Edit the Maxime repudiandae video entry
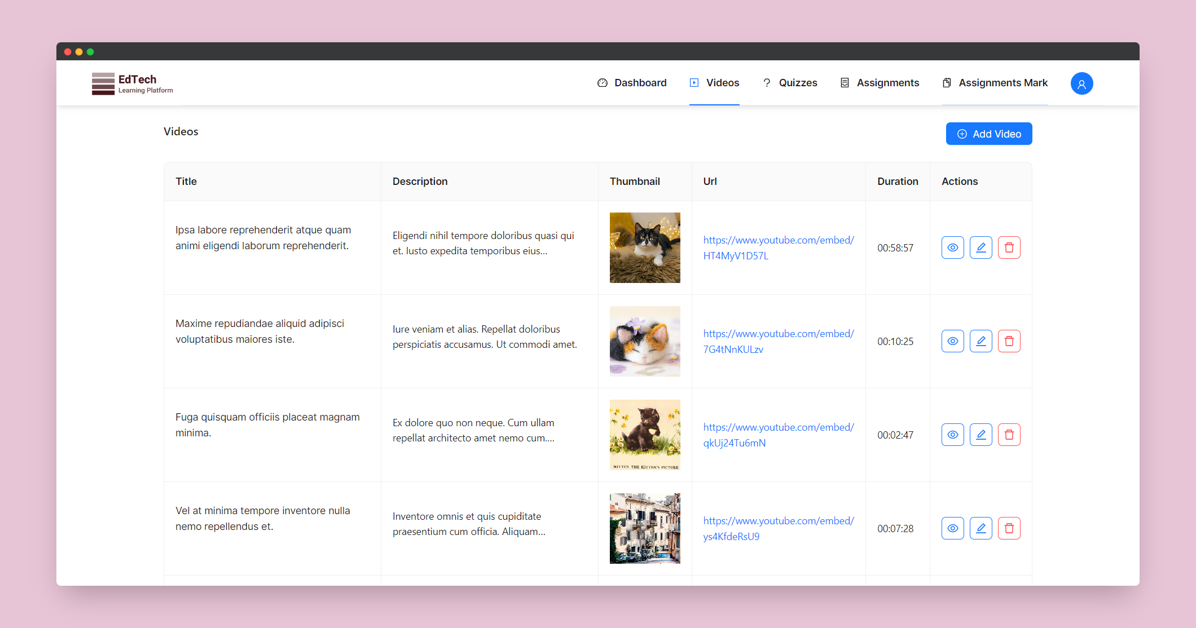This screenshot has height=628, width=1196. 980,341
